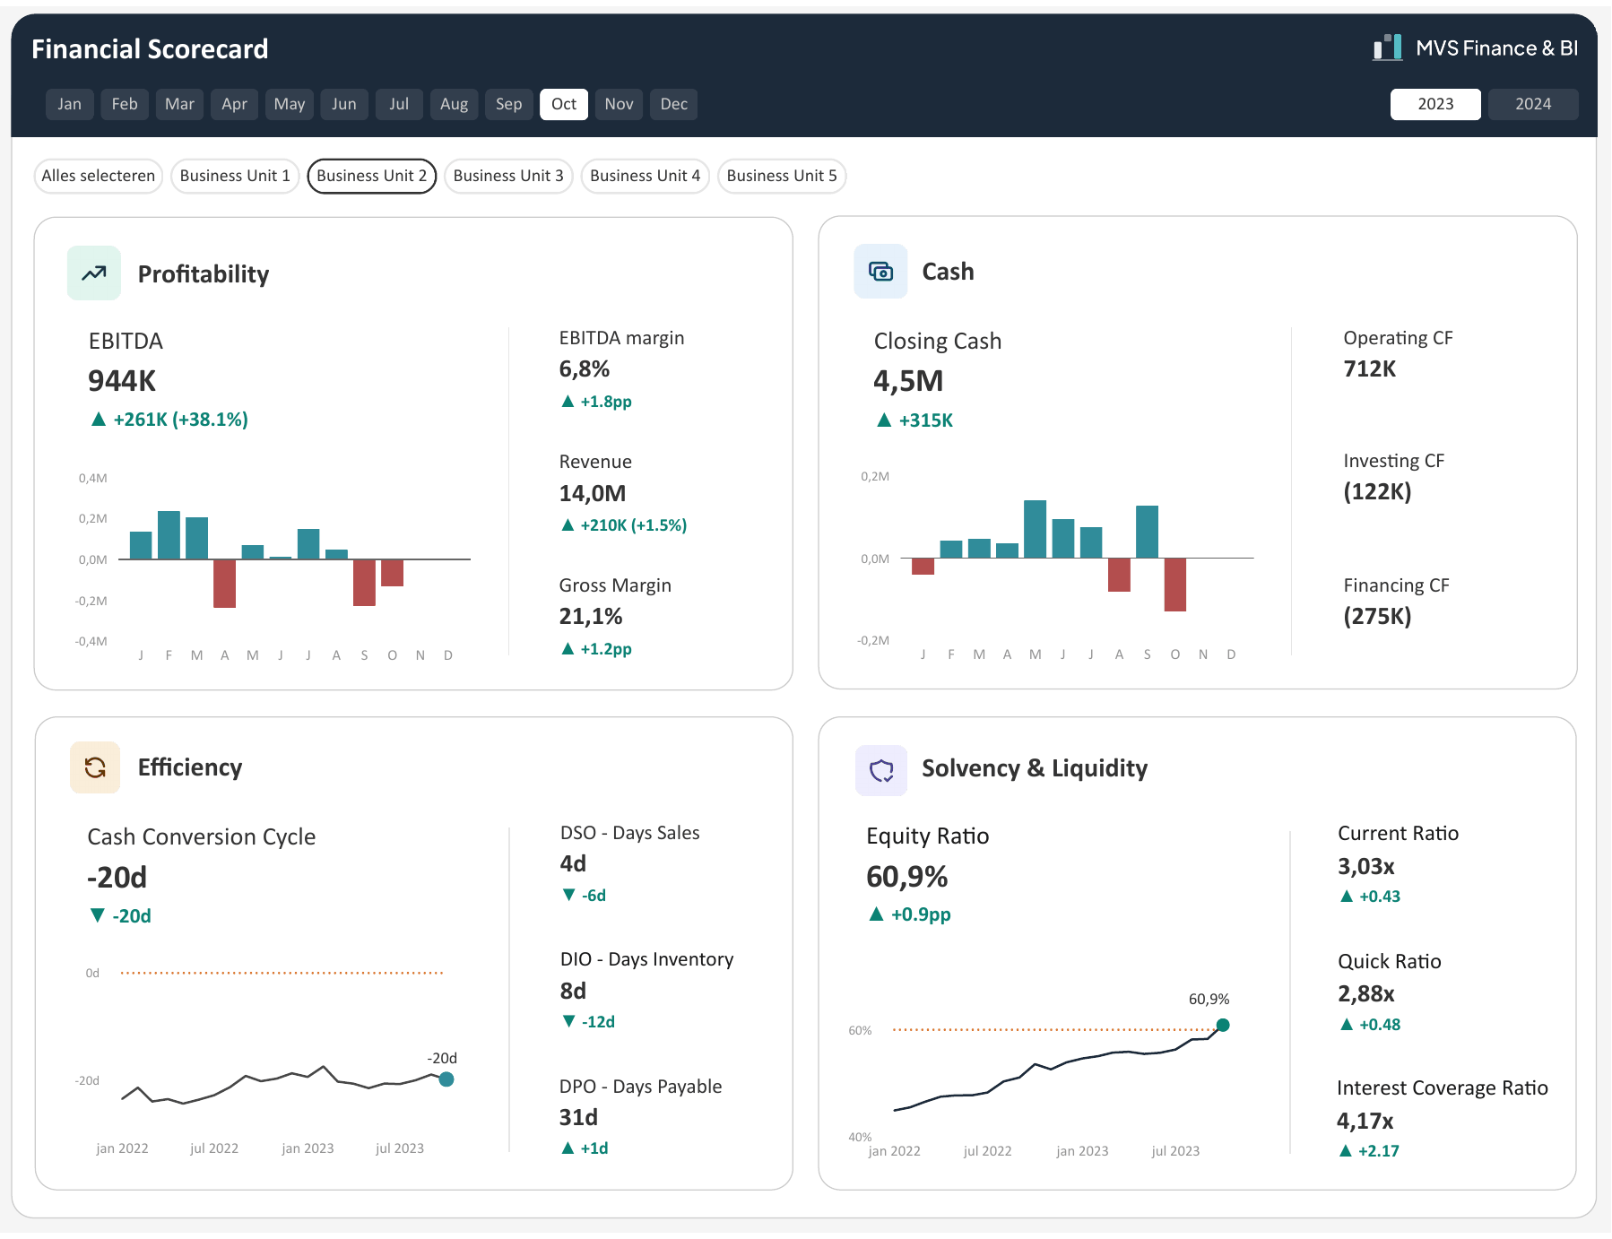Click the Quick Ratio value 2,88x
Image resolution: width=1612 pixels, height=1239 pixels.
point(1366,993)
